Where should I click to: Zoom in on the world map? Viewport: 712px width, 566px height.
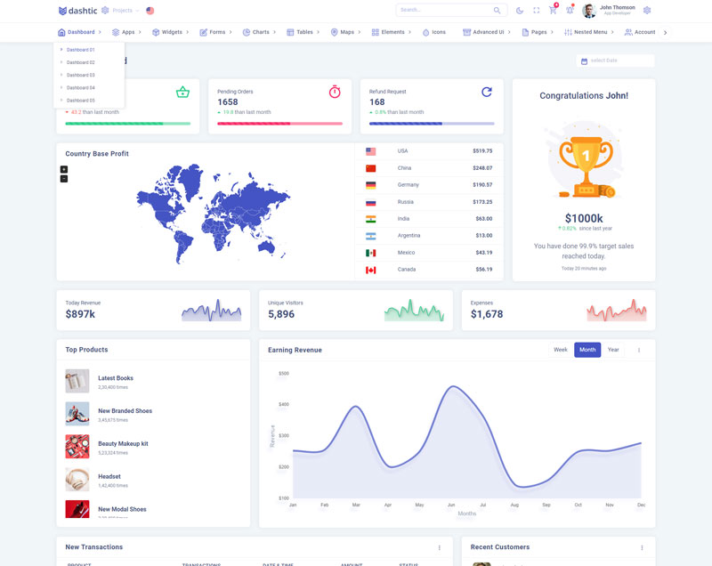point(64,169)
